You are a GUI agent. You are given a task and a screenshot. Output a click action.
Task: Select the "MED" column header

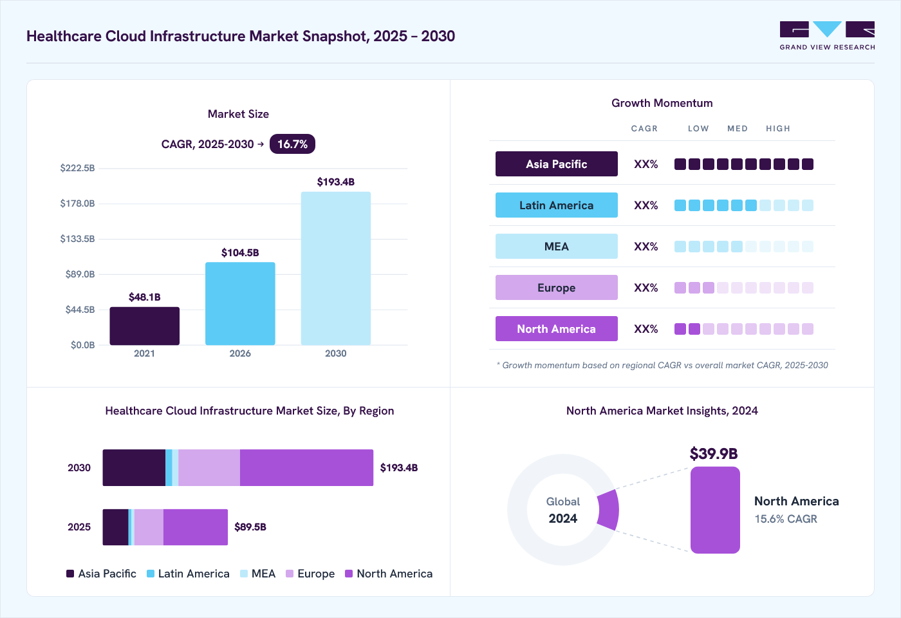(x=738, y=129)
